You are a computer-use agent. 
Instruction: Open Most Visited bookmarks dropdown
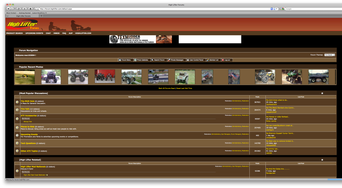tap(12, 13)
